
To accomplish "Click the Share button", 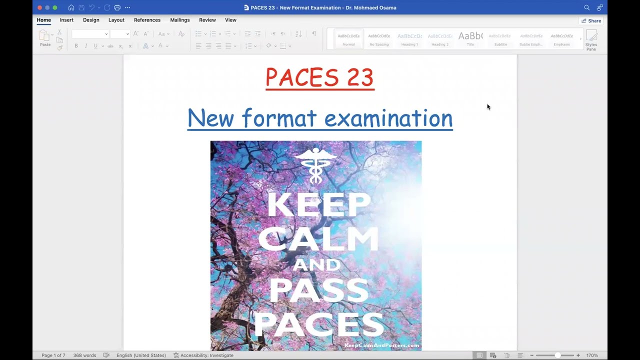I will tap(591, 20).
